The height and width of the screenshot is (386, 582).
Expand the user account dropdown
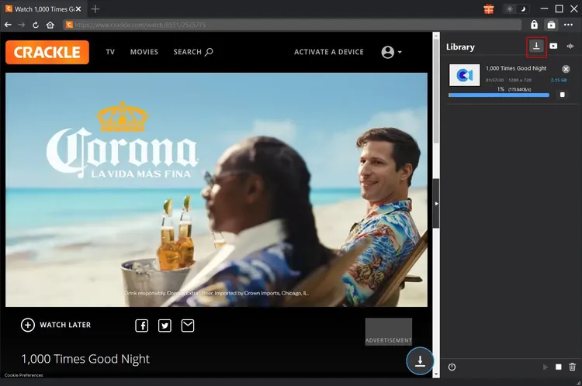[391, 52]
